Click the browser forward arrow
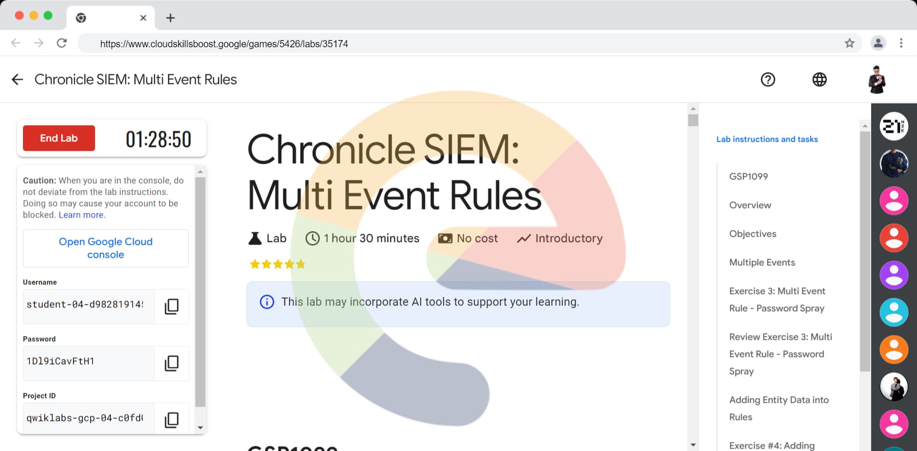The width and height of the screenshot is (917, 451). (39, 43)
